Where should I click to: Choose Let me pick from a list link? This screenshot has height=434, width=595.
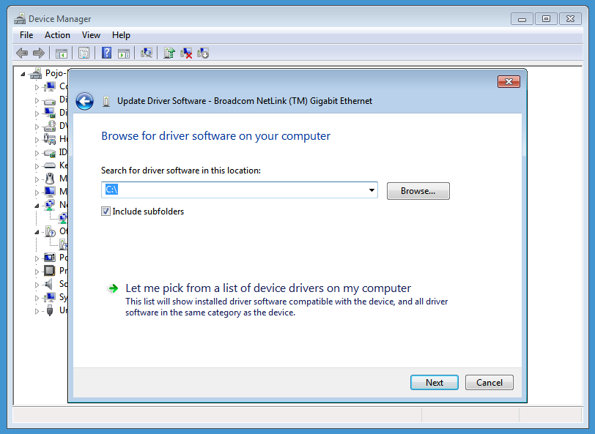pos(268,288)
